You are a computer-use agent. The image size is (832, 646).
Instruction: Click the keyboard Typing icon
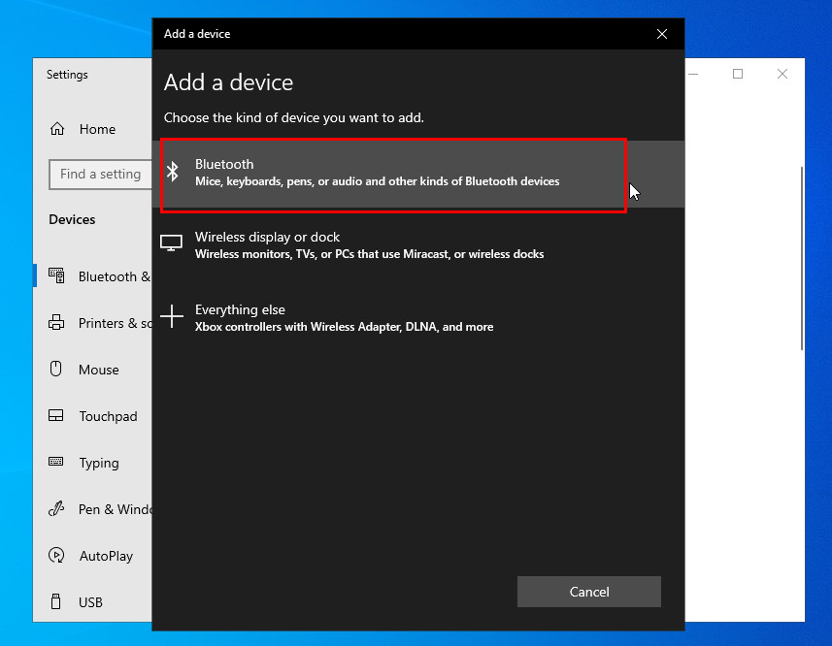point(55,461)
